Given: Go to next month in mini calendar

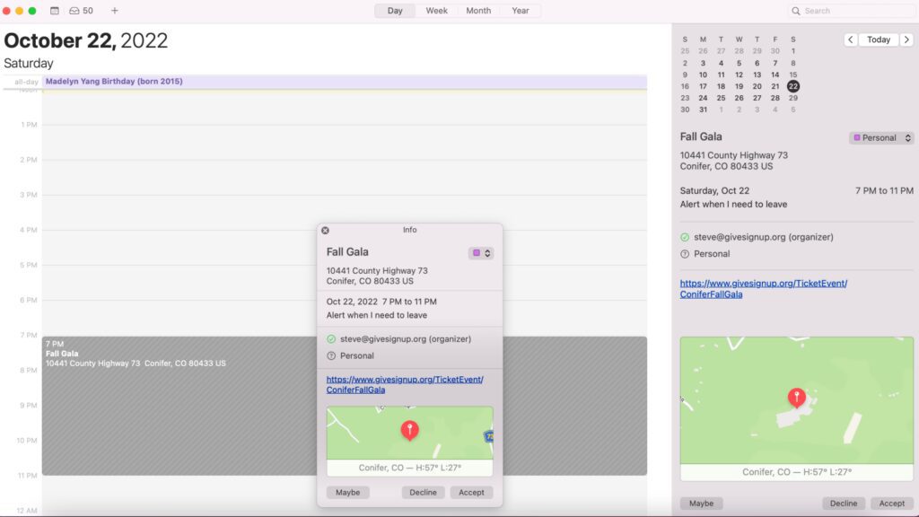Looking at the screenshot, I should 906,39.
